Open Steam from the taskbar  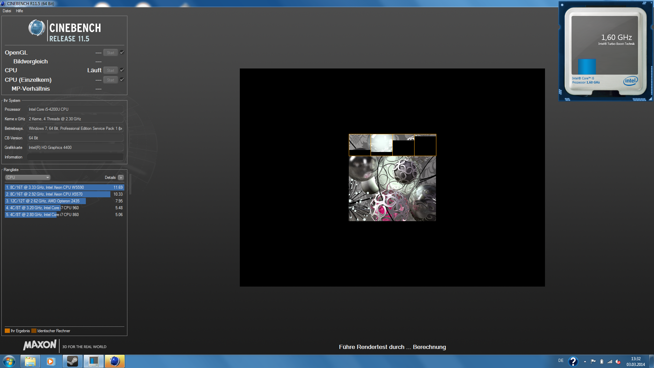coord(72,361)
